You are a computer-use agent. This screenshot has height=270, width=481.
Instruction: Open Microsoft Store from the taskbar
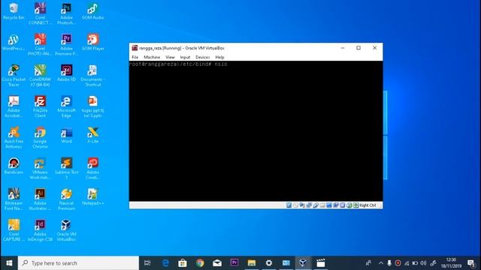[x=183, y=263]
